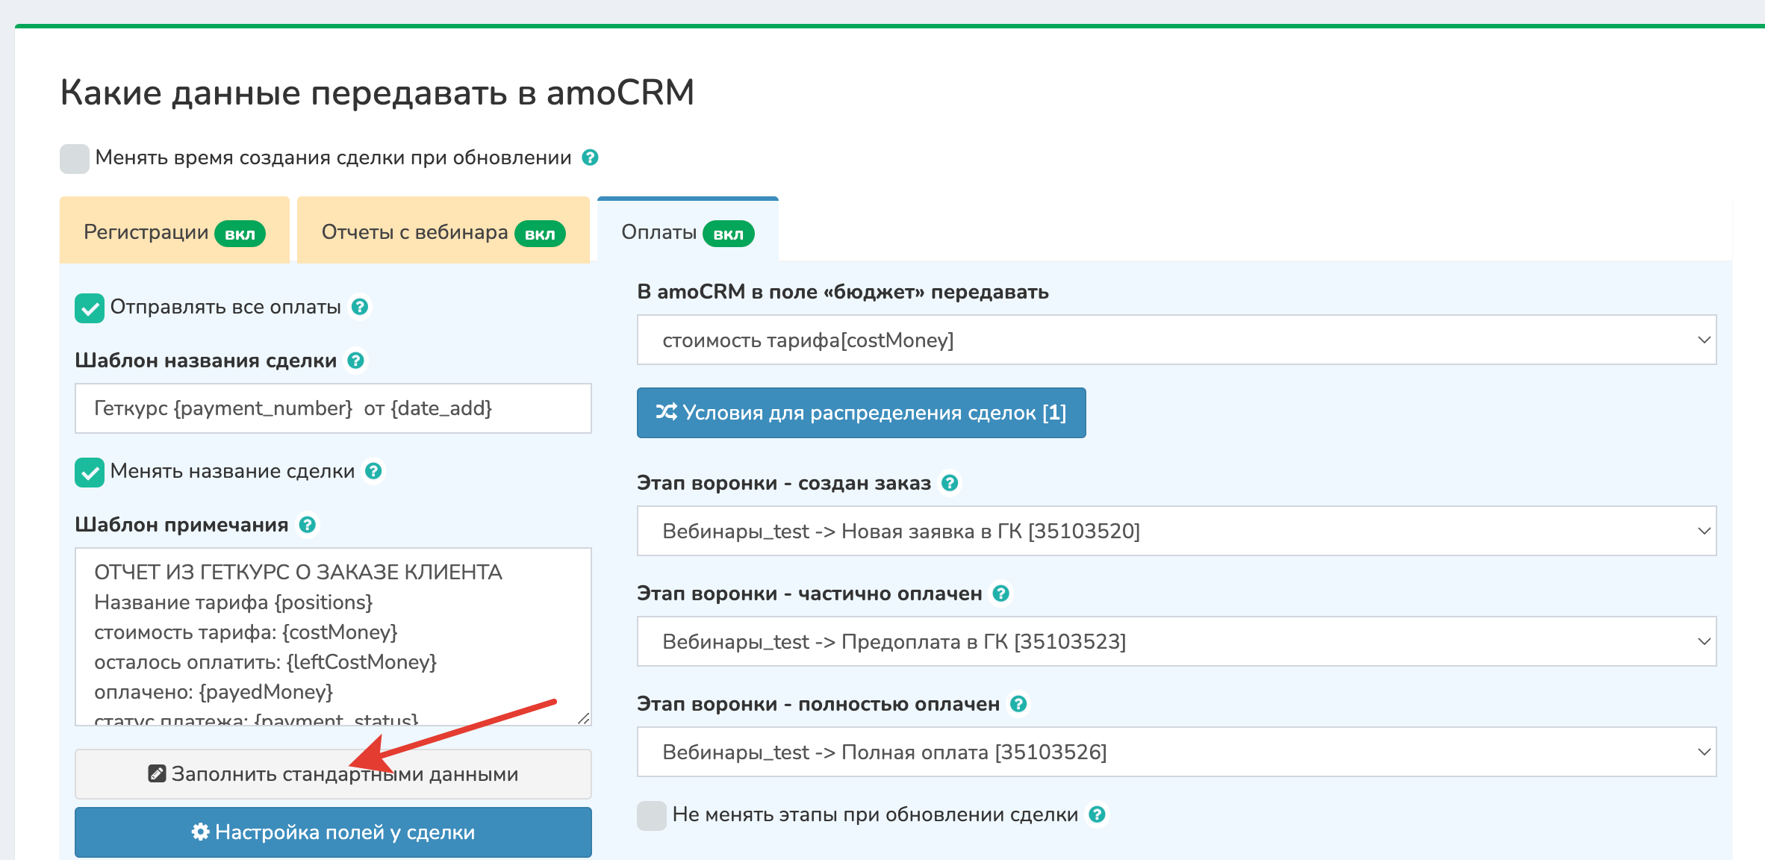This screenshot has width=1765, height=860.
Task: Open the 'Полная оплата' stage dropdown
Action: (1176, 752)
